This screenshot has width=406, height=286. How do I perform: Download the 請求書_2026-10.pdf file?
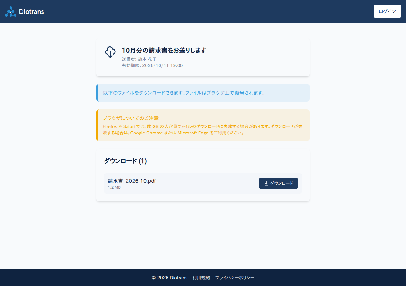pyautogui.click(x=278, y=183)
